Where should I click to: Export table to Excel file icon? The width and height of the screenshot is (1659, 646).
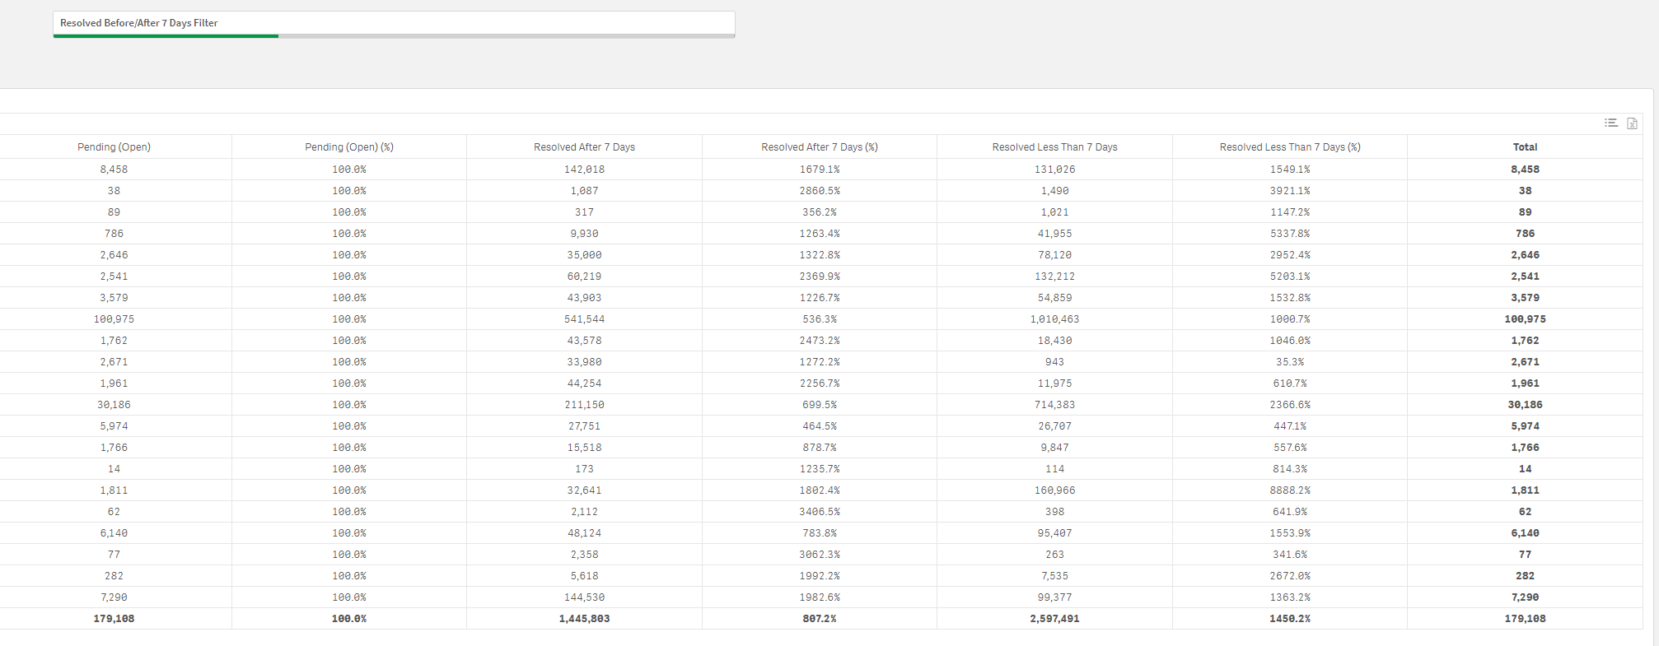click(1632, 123)
